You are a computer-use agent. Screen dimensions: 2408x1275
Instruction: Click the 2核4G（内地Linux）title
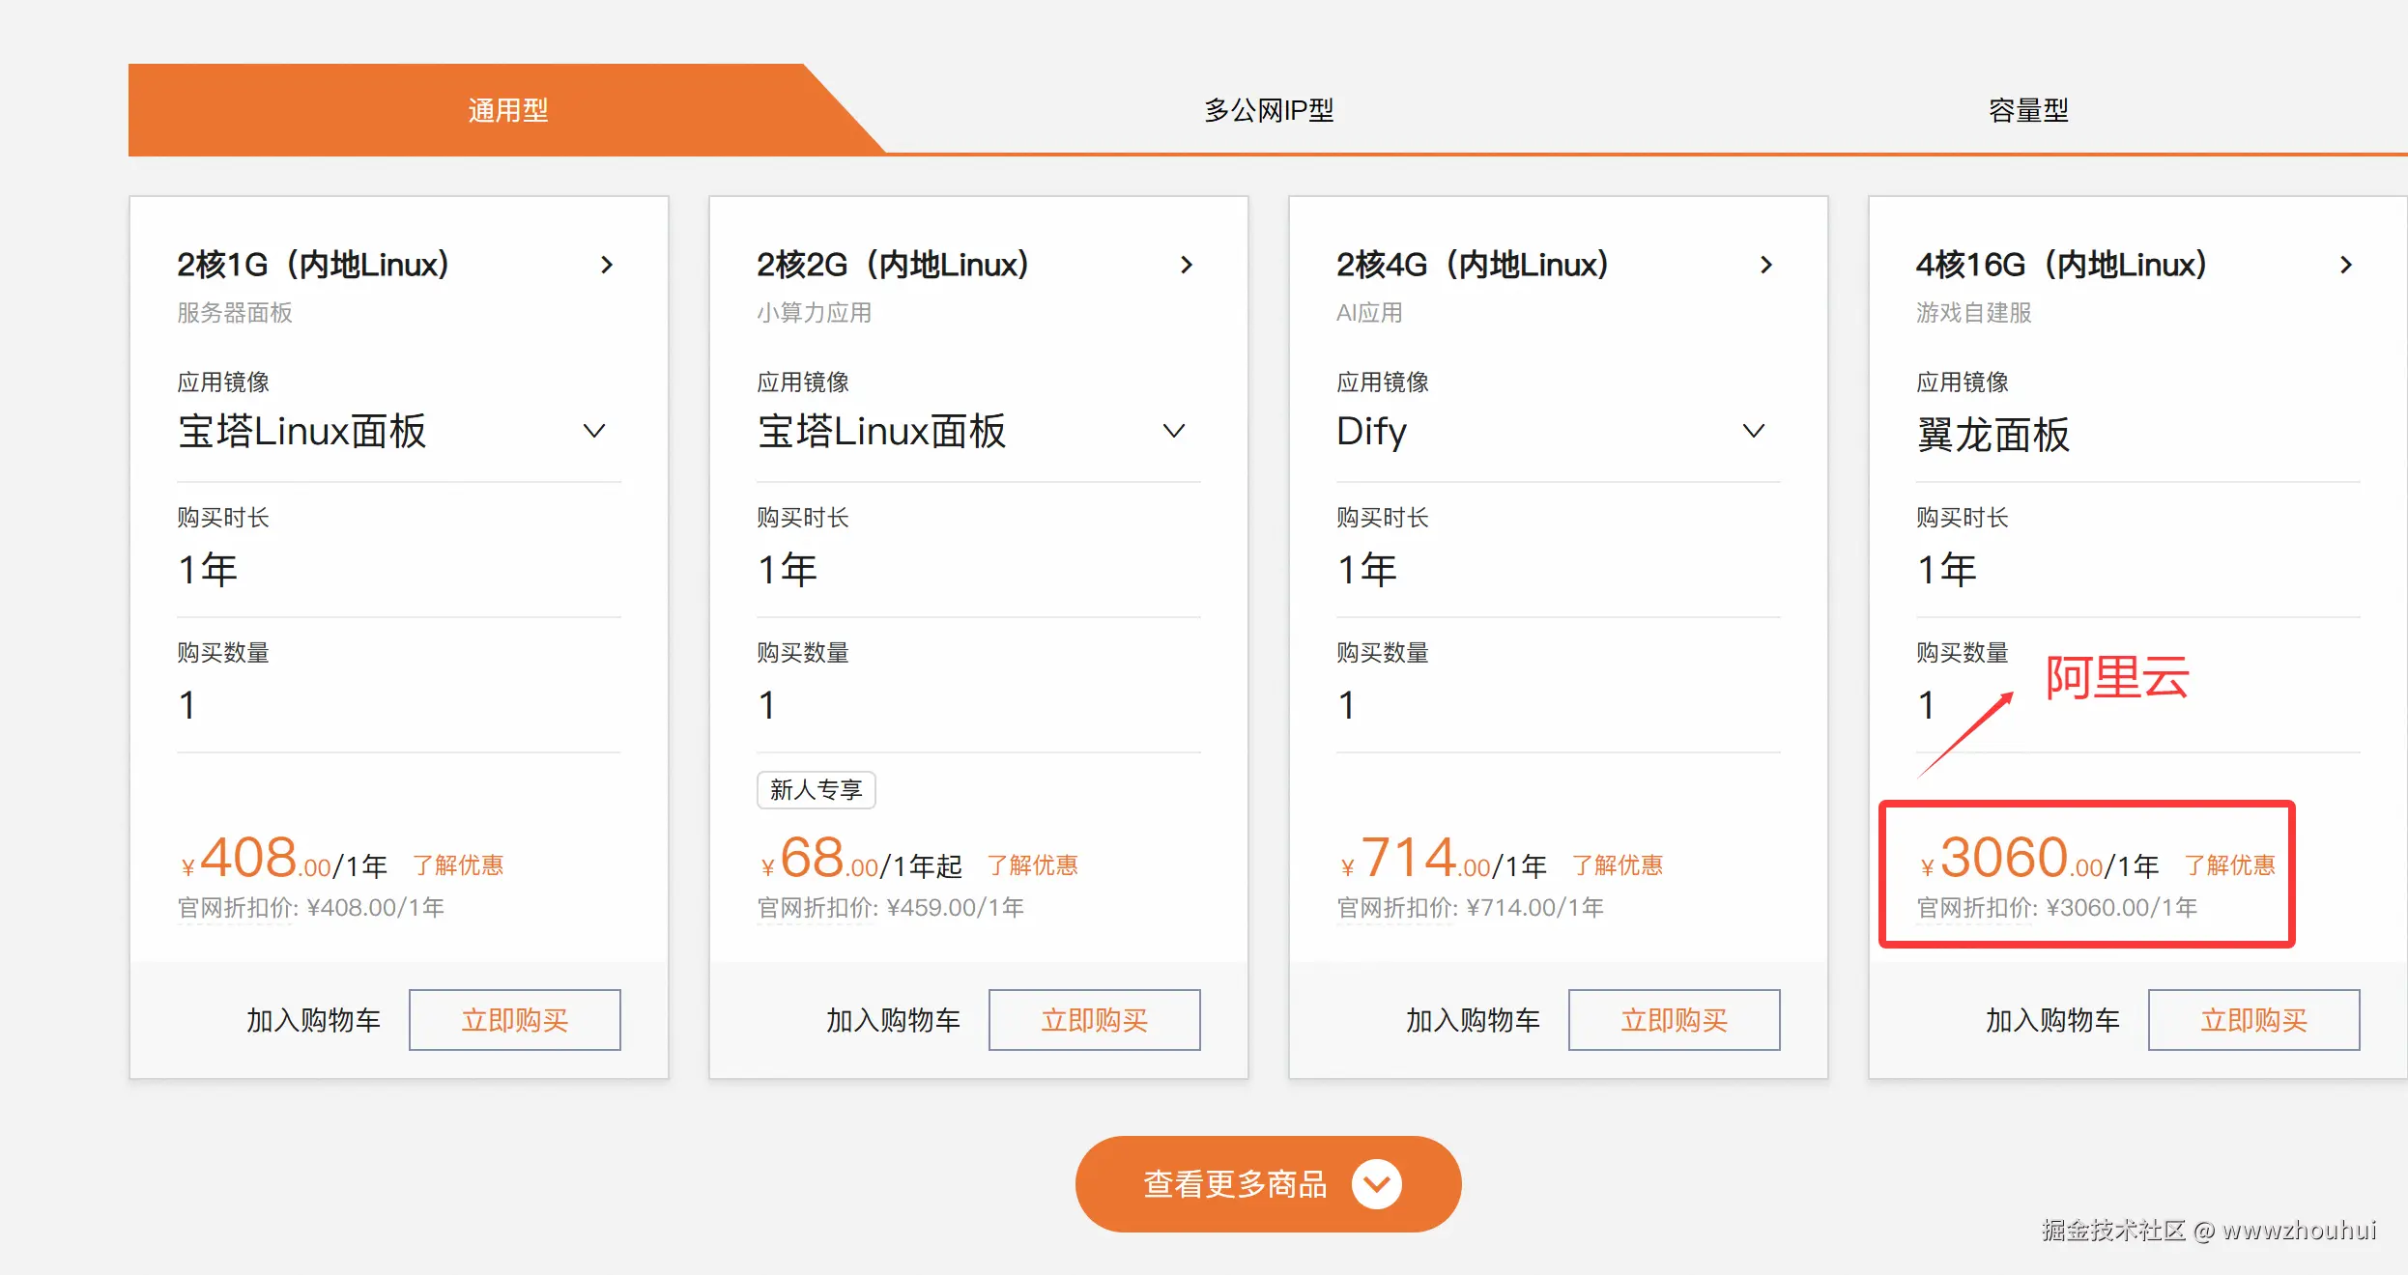point(1473,265)
